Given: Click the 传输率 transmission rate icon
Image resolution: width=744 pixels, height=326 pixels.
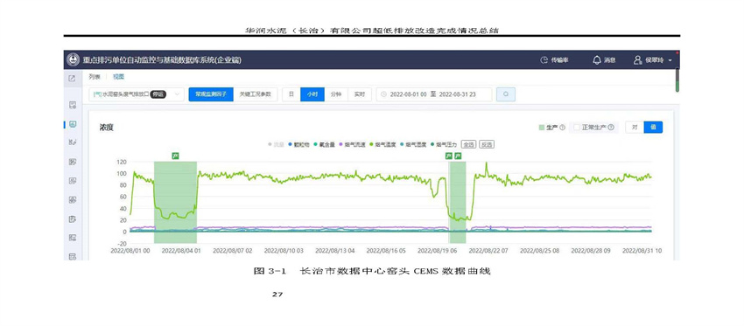Looking at the screenshot, I should (x=544, y=60).
